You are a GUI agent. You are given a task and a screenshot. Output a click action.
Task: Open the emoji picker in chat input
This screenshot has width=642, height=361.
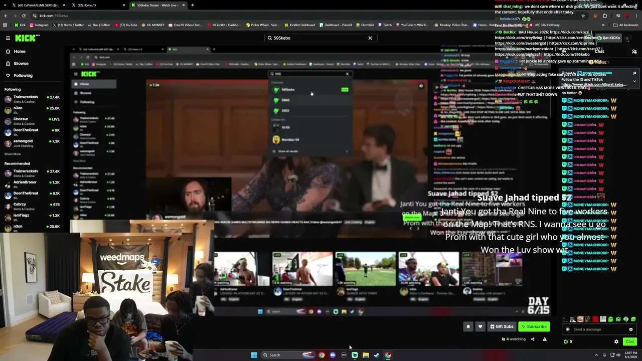click(x=630, y=329)
